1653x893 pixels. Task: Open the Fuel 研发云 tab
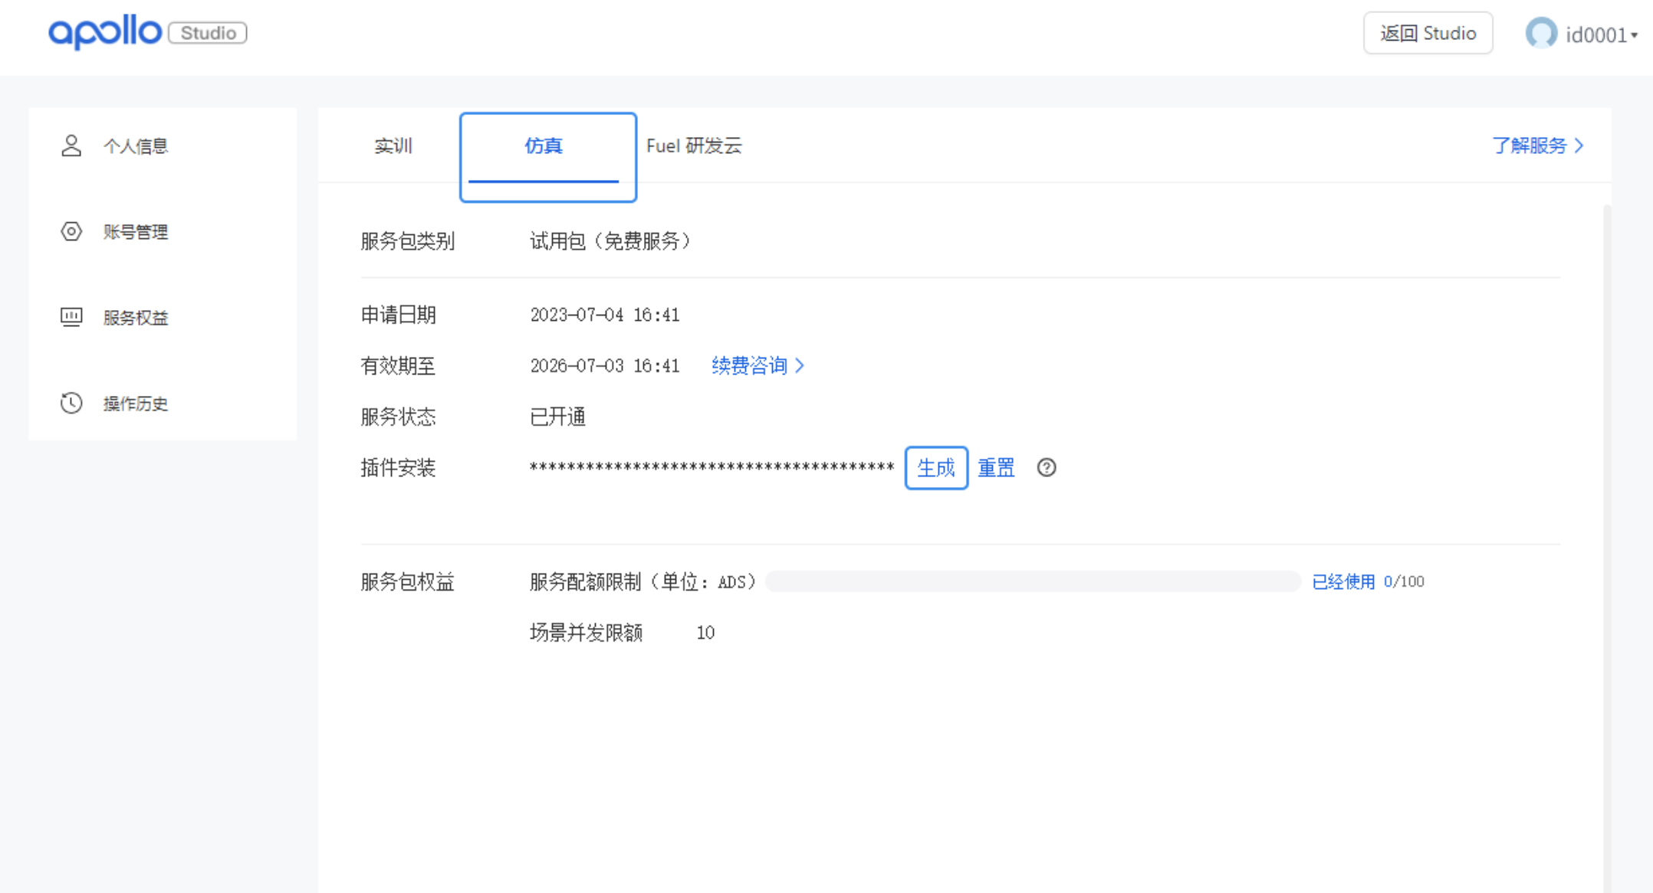coord(695,146)
